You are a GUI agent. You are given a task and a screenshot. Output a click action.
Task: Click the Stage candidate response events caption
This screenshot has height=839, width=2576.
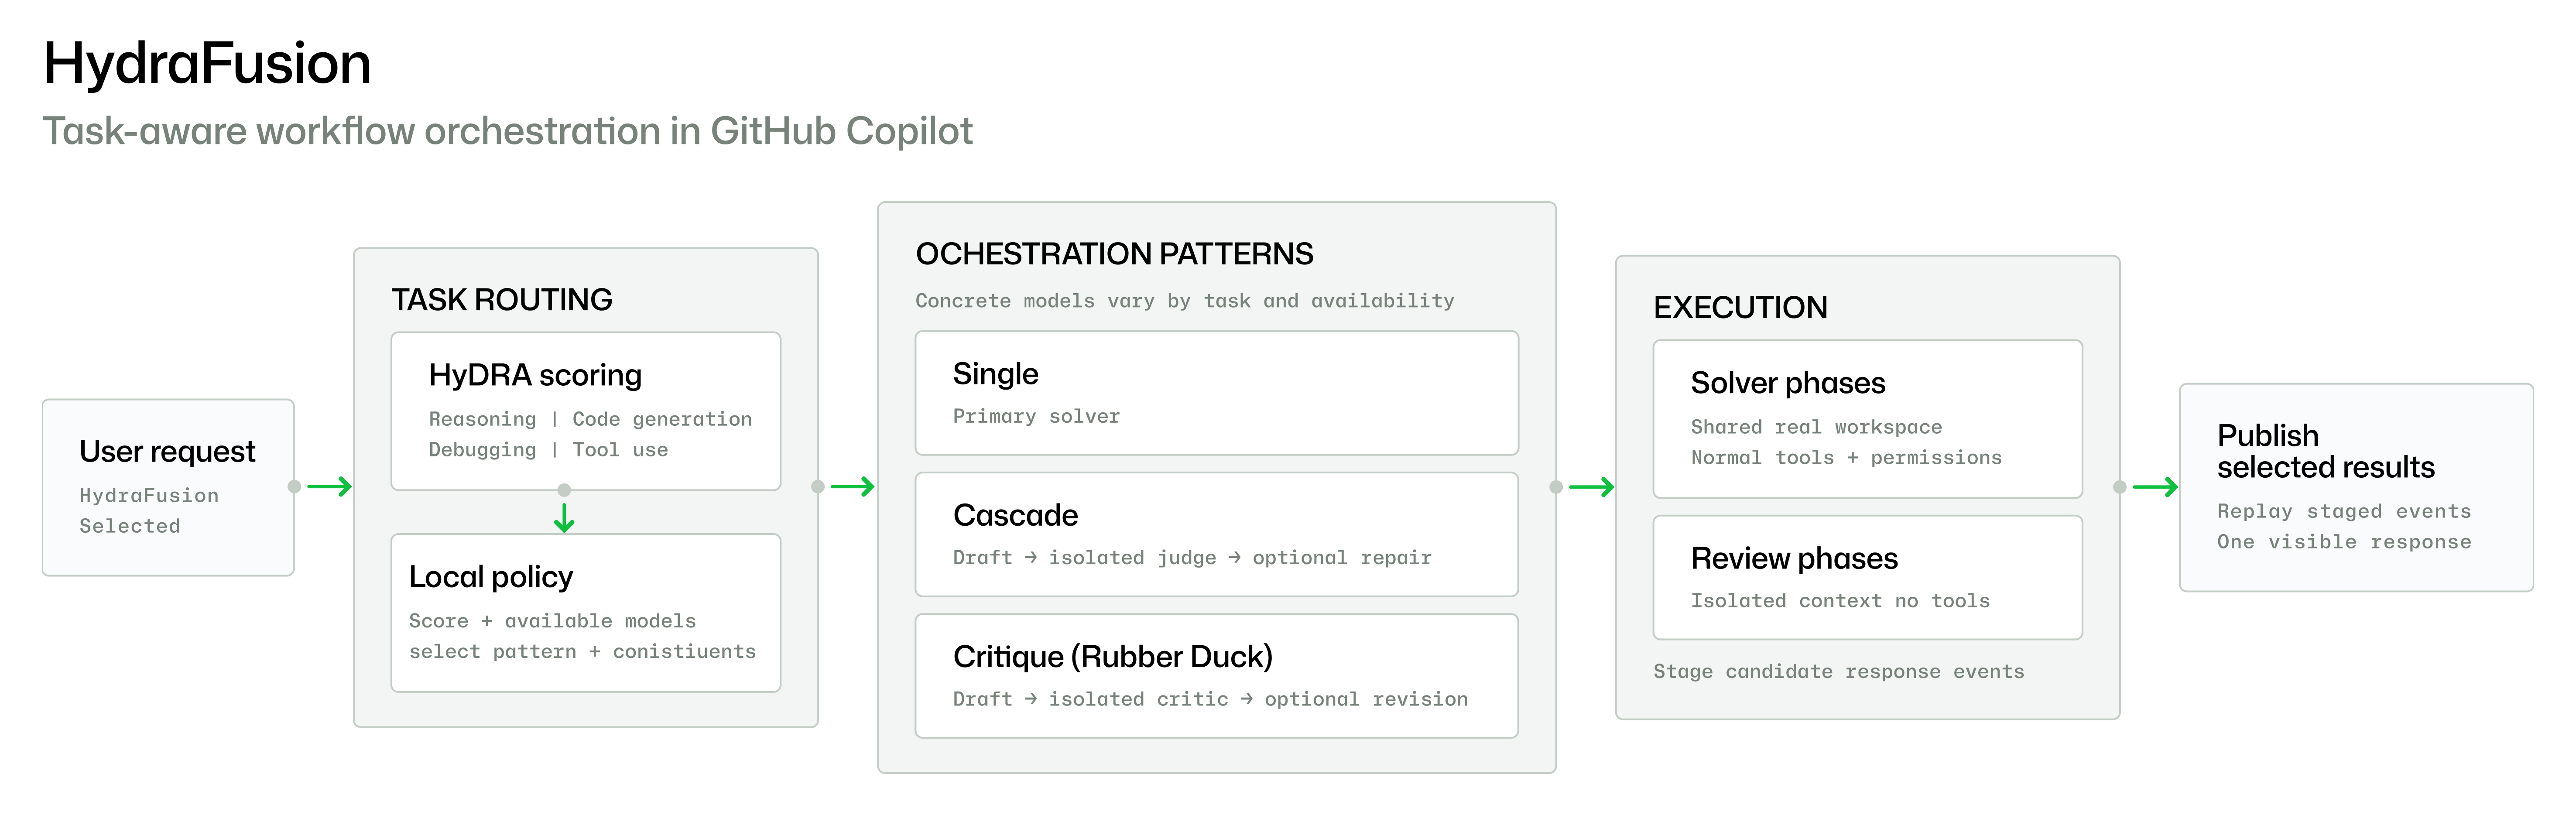click(1839, 672)
